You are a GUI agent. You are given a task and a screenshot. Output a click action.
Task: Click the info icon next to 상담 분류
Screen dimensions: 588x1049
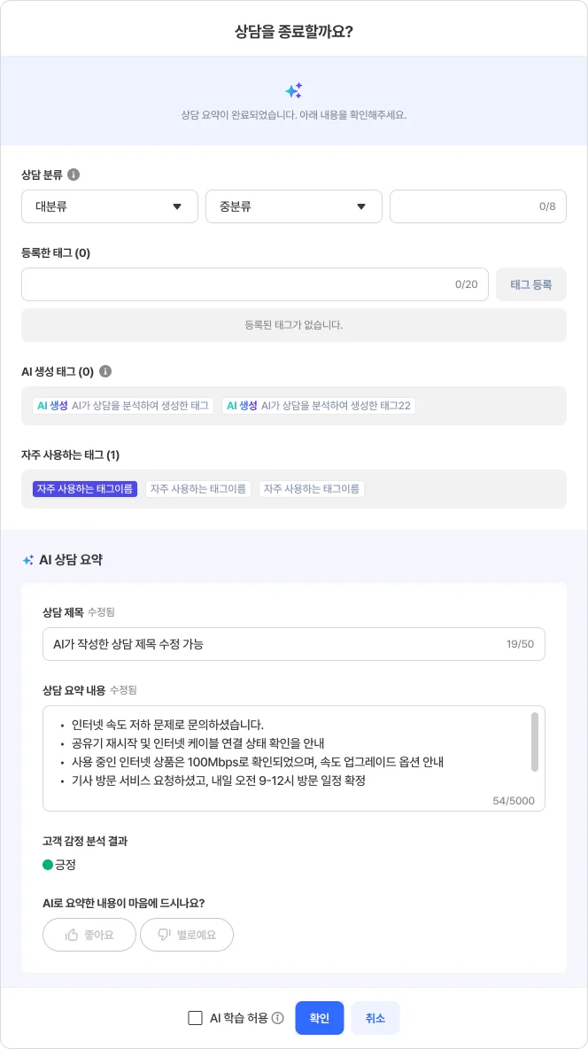pos(74,174)
